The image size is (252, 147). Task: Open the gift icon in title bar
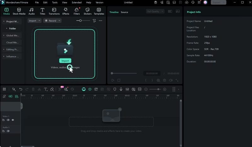[x=156, y=3]
